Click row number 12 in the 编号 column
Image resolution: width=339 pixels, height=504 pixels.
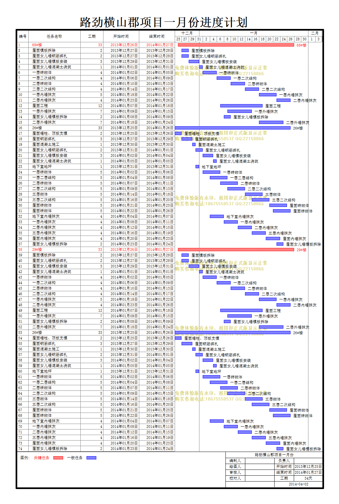coord(20,106)
